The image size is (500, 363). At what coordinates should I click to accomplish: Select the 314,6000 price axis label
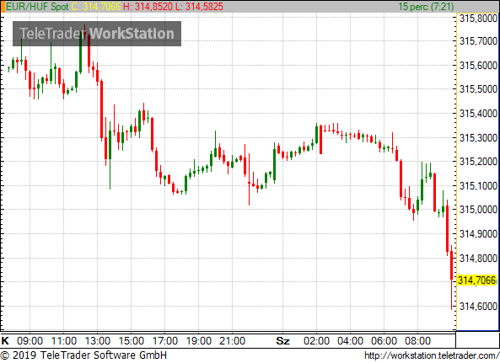click(478, 307)
